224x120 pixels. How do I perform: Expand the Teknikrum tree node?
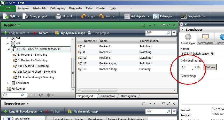(x=8, y=83)
